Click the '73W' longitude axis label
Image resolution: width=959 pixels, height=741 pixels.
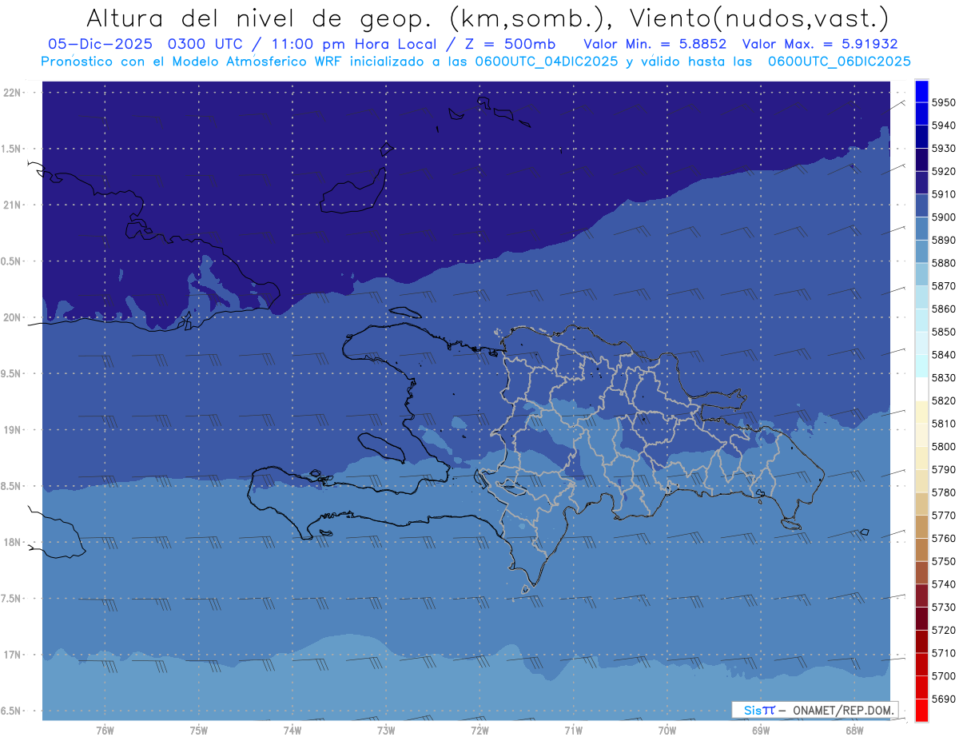tap(386, 731)
